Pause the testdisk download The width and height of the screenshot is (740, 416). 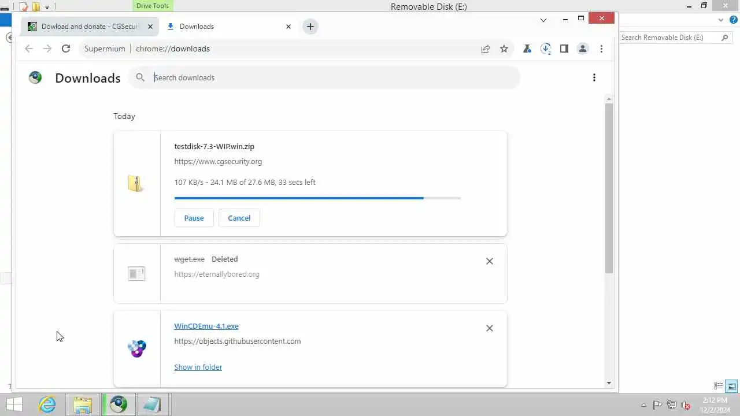(x=194, y=218)
